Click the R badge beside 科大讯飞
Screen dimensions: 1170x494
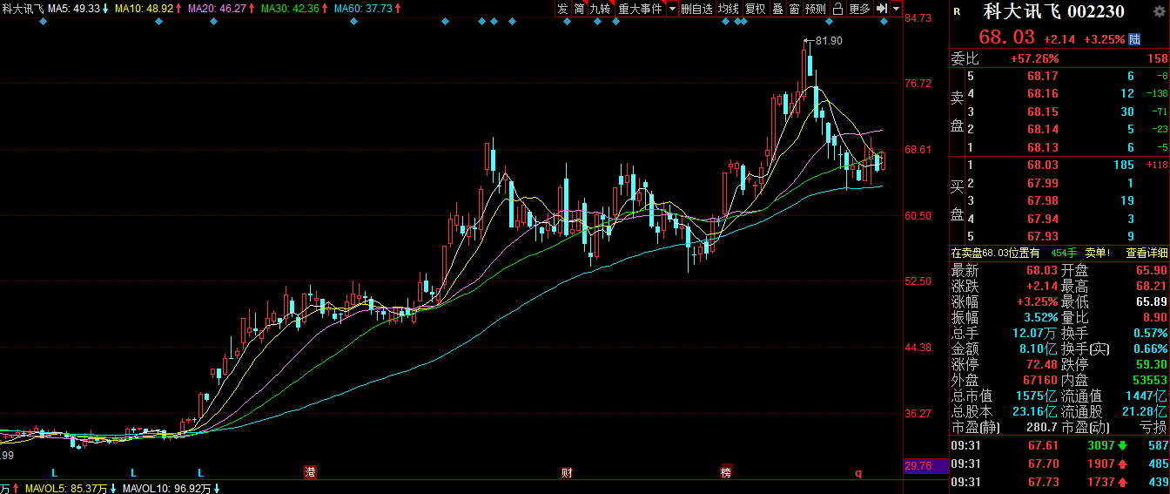click(958, 12)
